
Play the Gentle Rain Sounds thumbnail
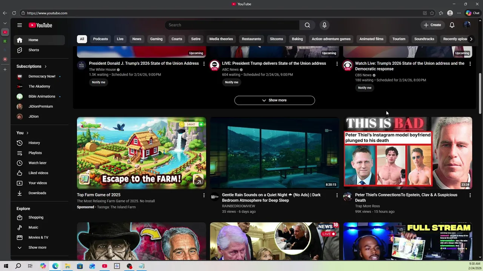pos(274,153)
